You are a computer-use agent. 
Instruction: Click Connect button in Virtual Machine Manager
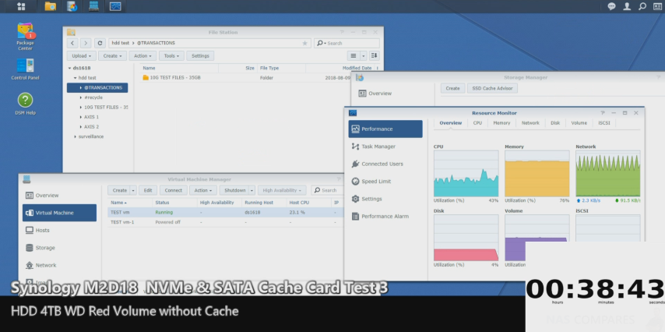click(x=174, y=190)
